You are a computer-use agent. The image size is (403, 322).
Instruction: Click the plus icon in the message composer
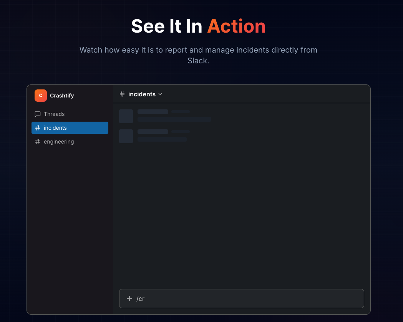point(129,298)
